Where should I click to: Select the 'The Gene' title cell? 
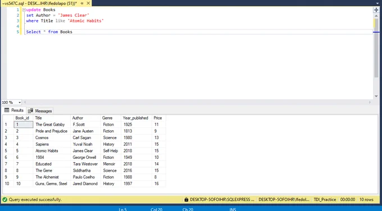[52, 171]
